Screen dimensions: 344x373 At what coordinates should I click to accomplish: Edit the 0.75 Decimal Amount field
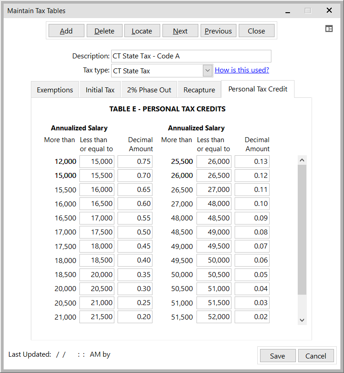(135, 162)
